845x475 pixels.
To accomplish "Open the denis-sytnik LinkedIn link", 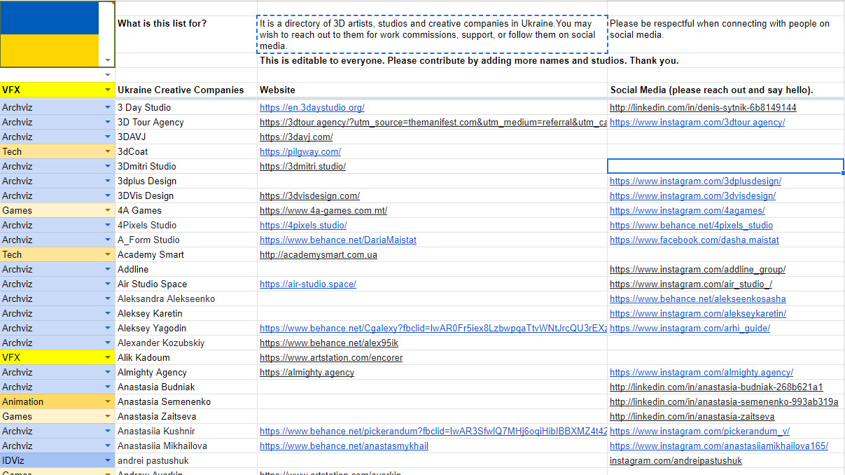I will 703,108.
